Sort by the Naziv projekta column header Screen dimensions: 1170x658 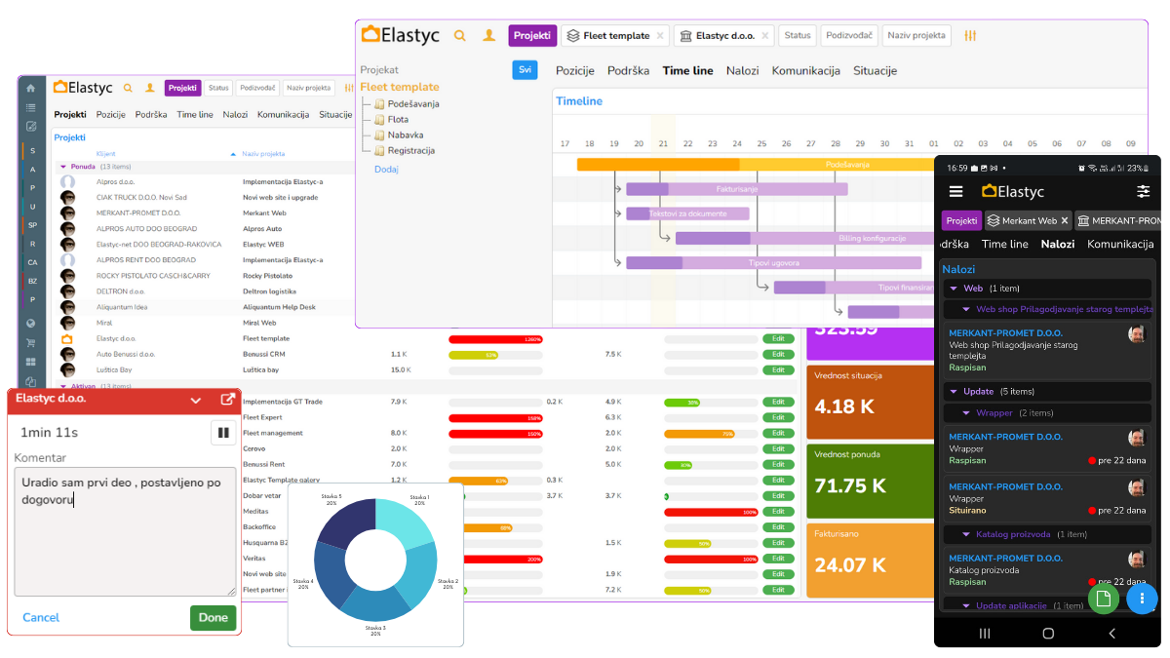pyautogui.click(x=263, y=154)
